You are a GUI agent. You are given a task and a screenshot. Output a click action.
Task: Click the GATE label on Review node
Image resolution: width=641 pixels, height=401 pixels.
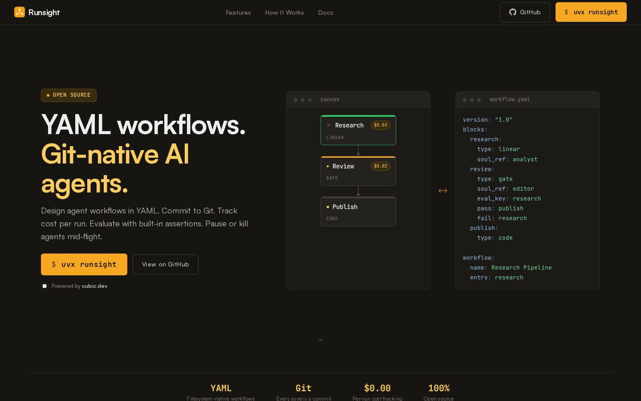[332, 178]
